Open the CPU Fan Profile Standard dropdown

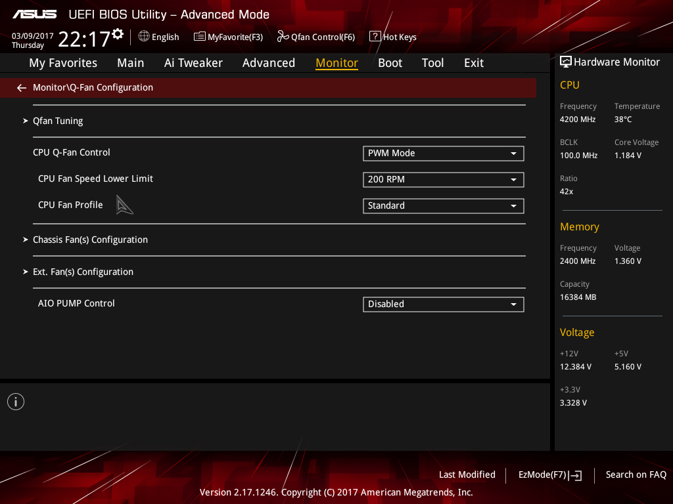click(444, 205)
